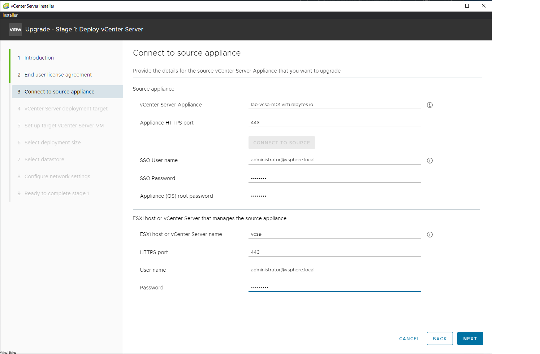Highlight the Connect to source appliance step
Viewport: 540px width, 354px height.
[x=59, y=91]
